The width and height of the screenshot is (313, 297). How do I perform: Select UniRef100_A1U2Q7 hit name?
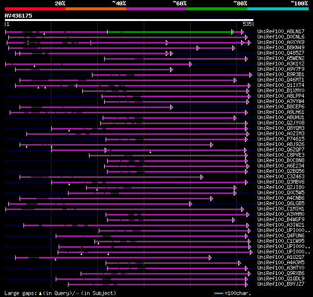coord(281,257)
